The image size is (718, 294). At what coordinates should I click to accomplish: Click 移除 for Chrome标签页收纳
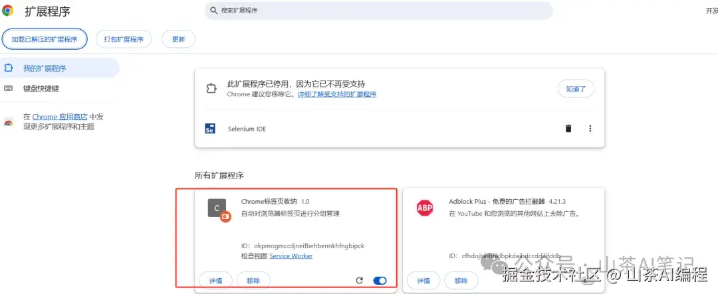coord(253,281)
